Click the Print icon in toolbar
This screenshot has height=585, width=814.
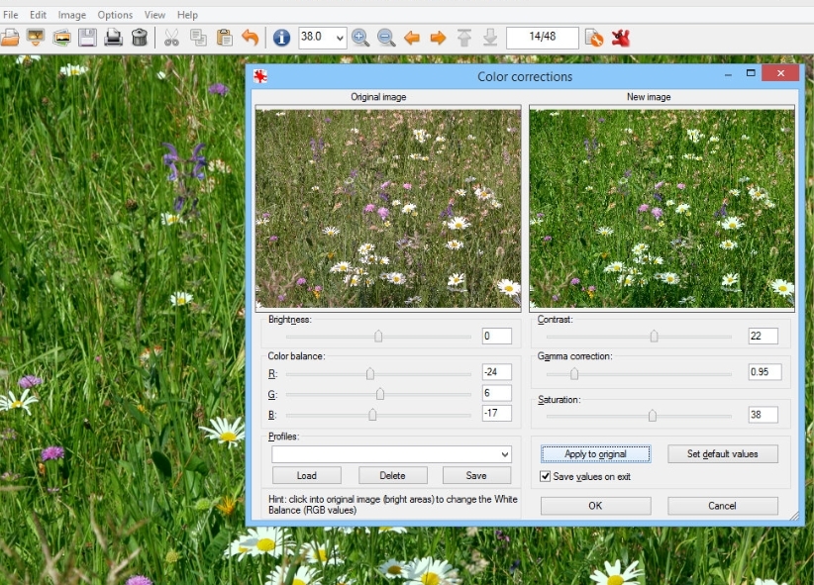point(113,38)
